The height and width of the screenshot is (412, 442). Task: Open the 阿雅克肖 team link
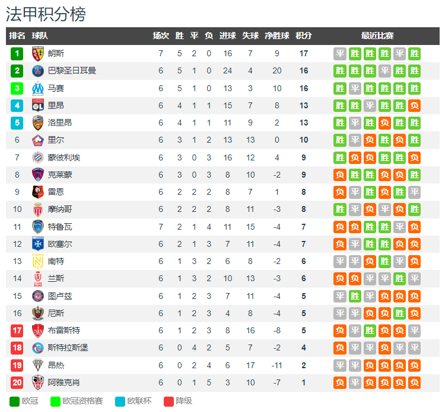click(64, 382)
